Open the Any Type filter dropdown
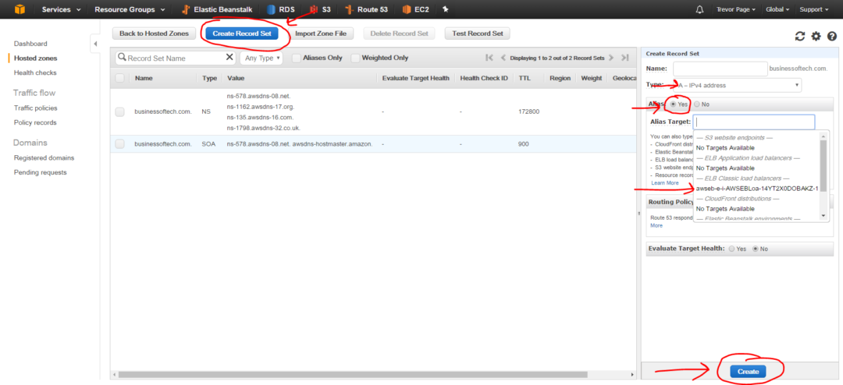The image size is (843, 385). (x=261, y=58)
